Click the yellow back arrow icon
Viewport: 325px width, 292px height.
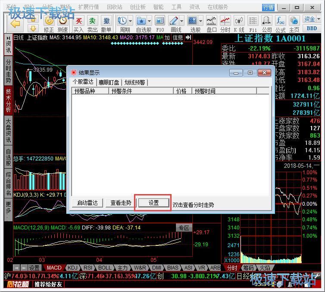15,24
